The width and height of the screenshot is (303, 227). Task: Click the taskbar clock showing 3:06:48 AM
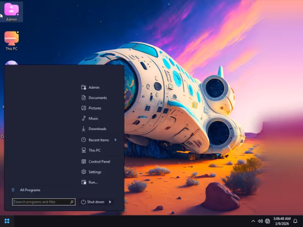(282, 219)
